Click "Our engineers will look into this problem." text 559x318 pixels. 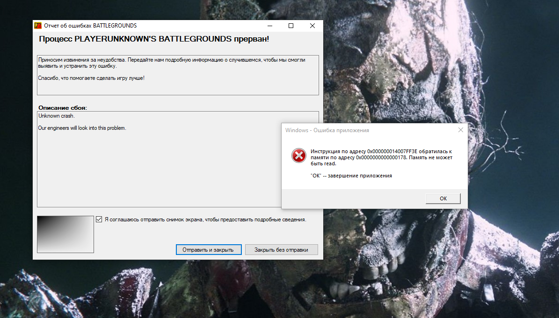[x=82, y=128]
